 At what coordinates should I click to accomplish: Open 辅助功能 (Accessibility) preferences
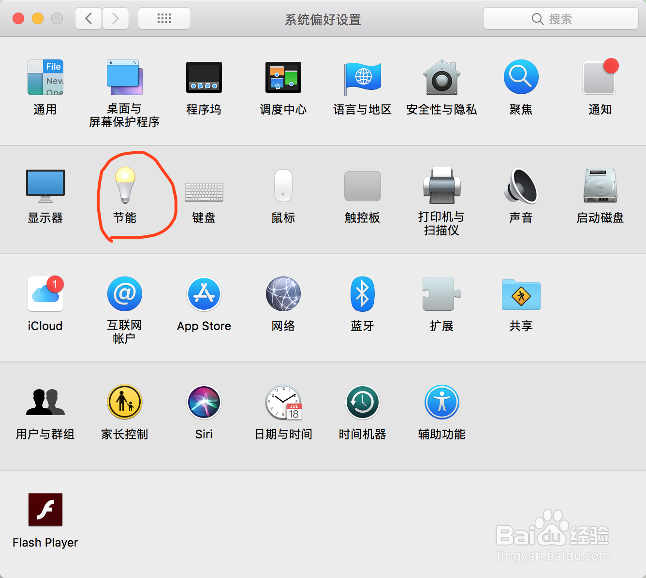pyautogui.click(x=442, y=402)
